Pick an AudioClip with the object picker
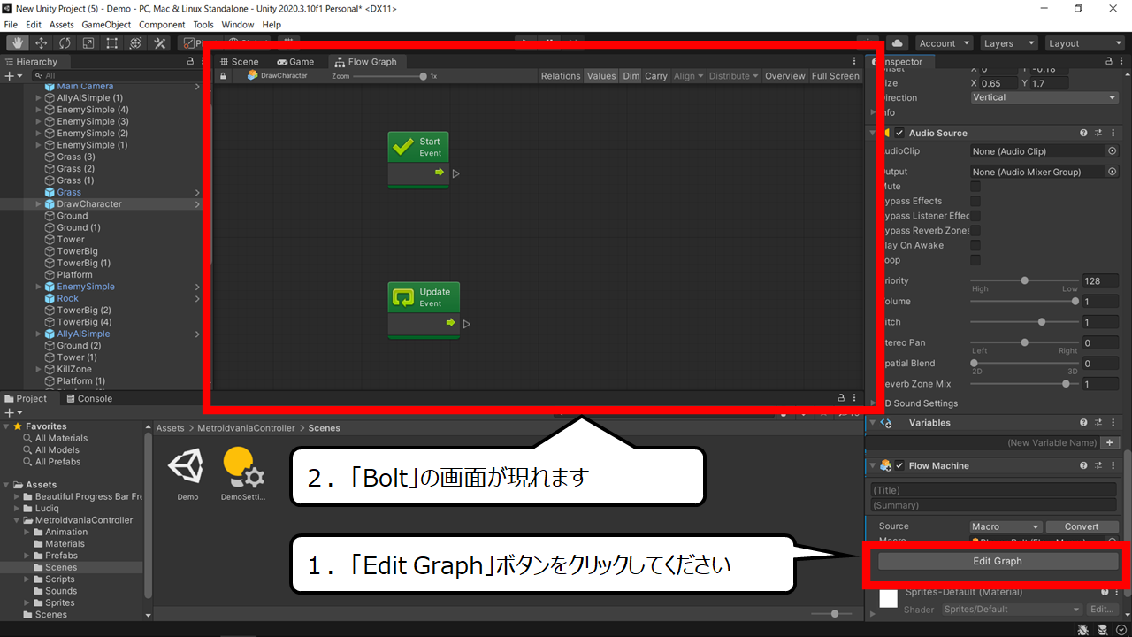1132x637 pixels. point(1113,151)
